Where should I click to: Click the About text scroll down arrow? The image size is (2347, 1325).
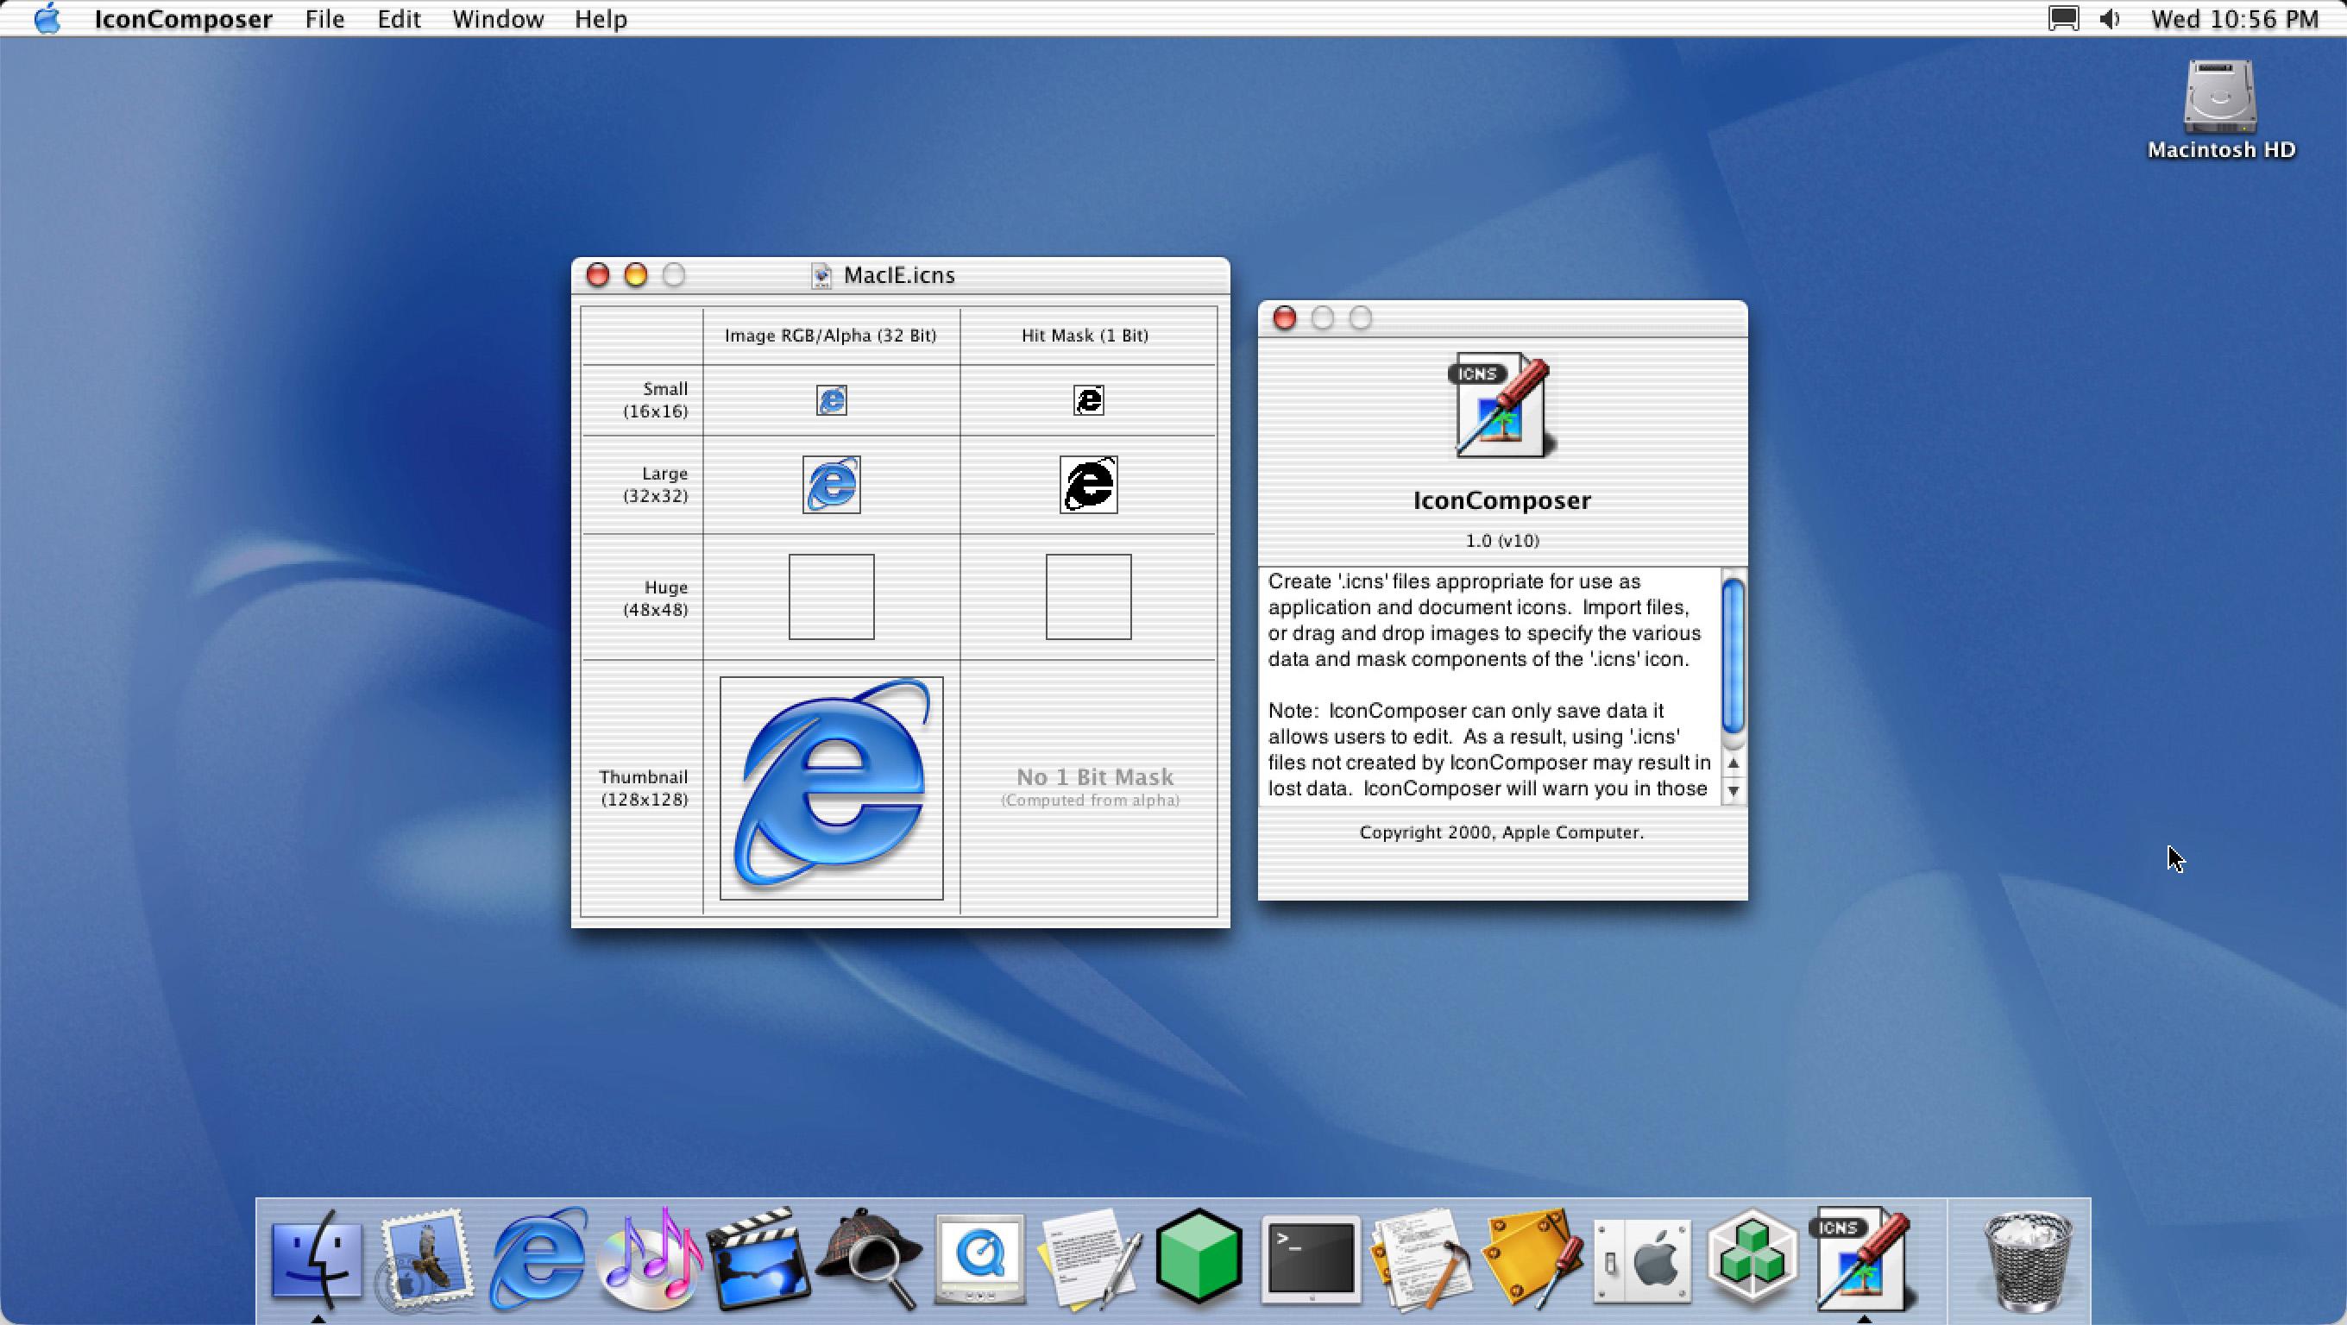tap(1733, 790)
